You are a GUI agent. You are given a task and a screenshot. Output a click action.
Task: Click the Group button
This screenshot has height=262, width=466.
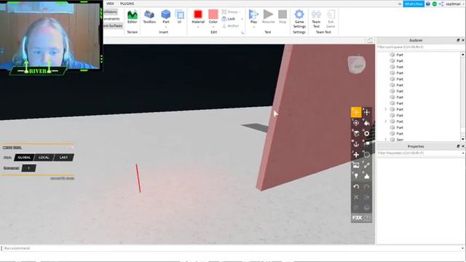[230, 12]
